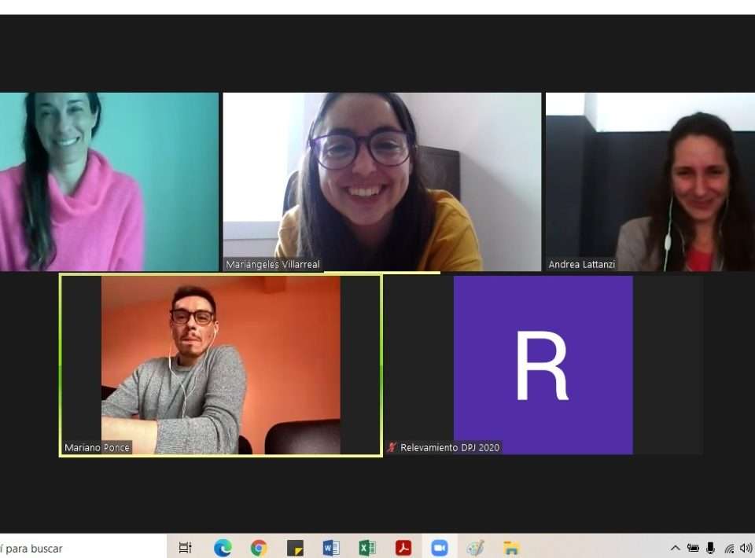Open Adobe Acrobat Reader from the taskbar
The height and width of the screenshot is (558, 755).
[x=403, y=548]
